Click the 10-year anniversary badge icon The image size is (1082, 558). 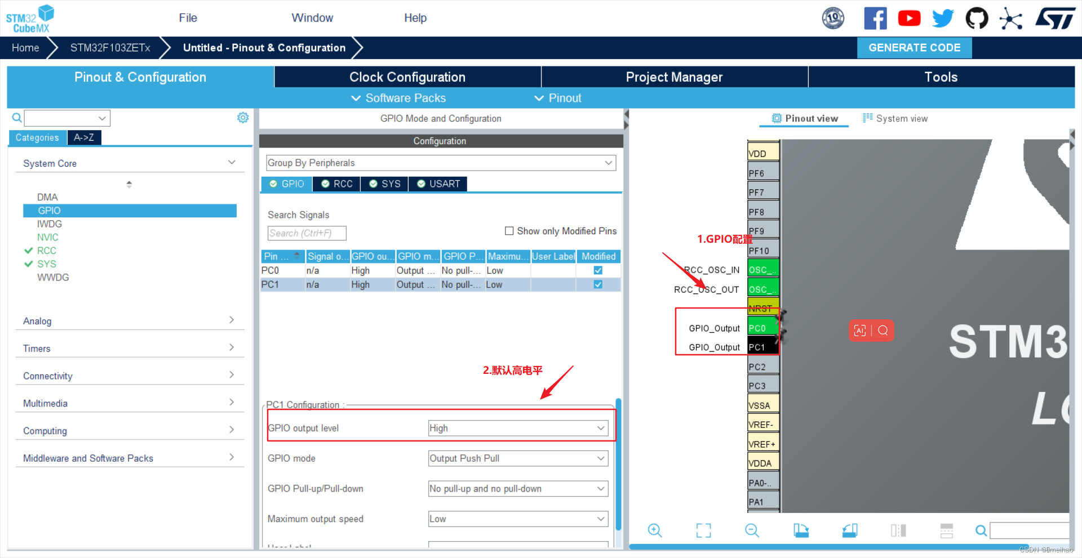click(x=833, y=18)
